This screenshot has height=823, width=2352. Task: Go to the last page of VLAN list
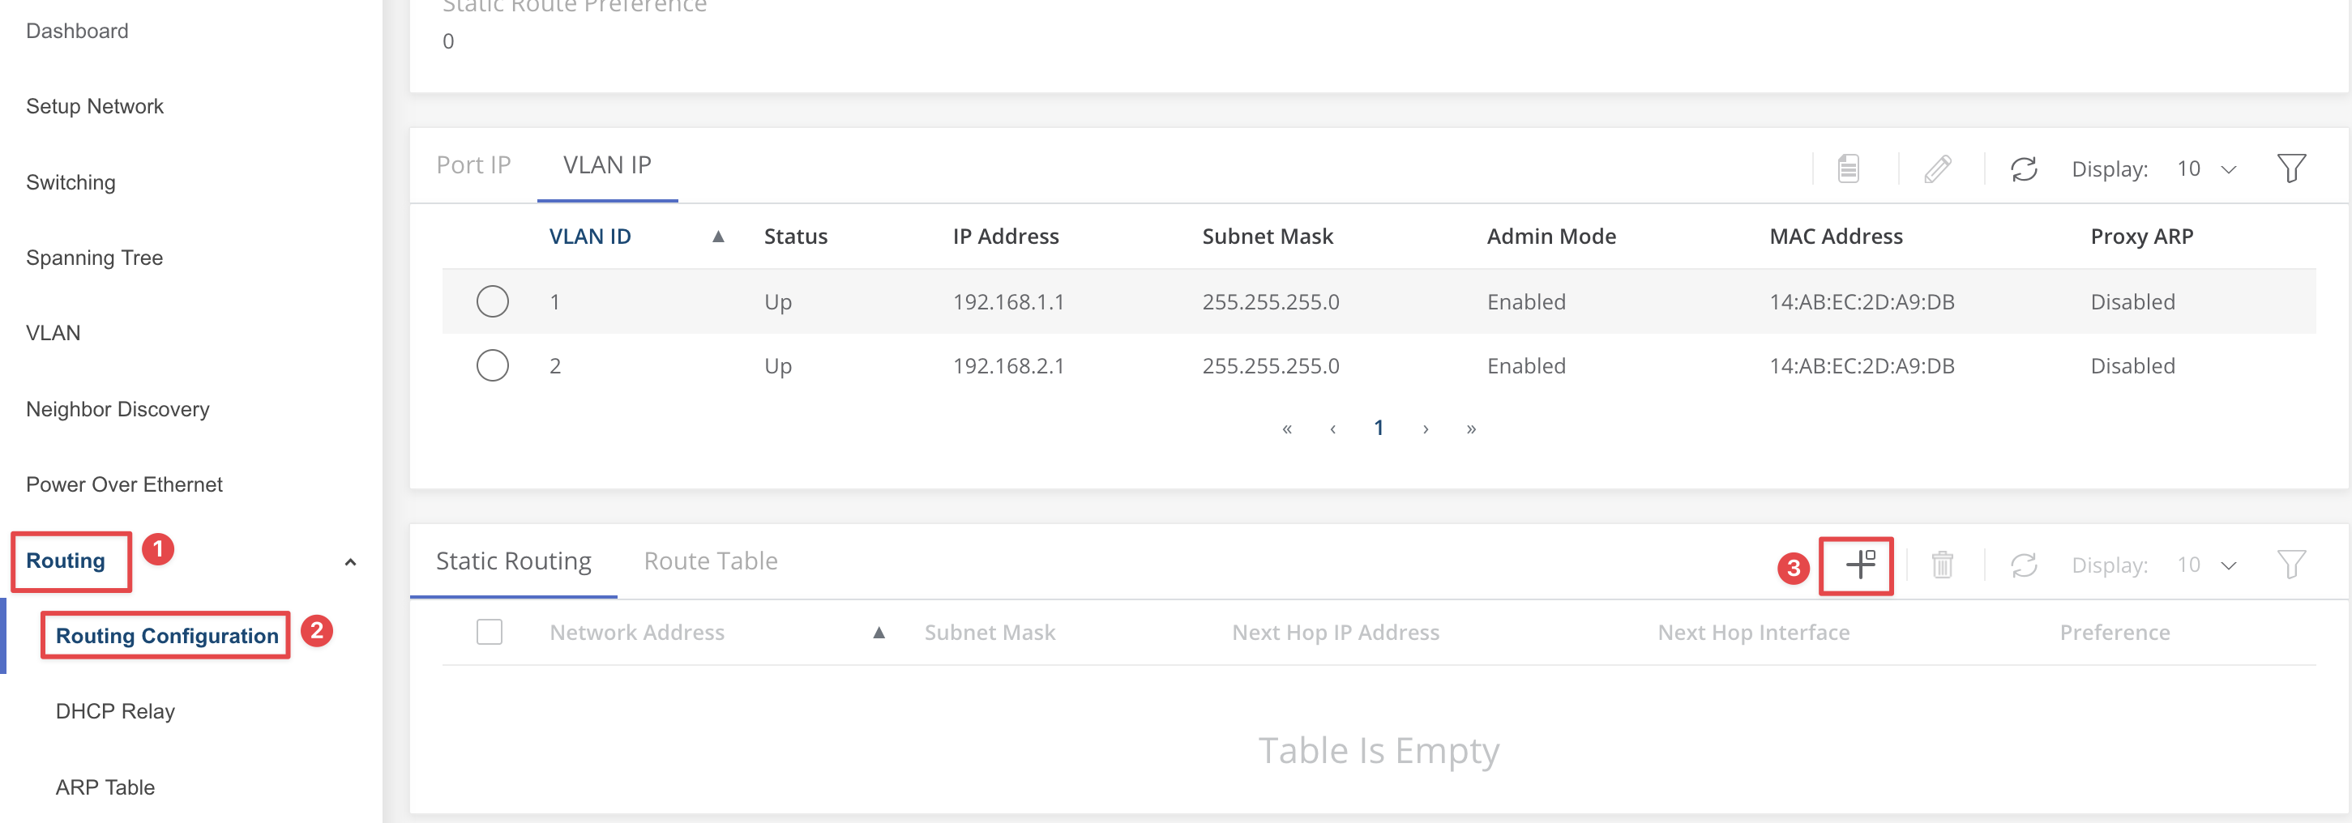(x=1471, y=429)
